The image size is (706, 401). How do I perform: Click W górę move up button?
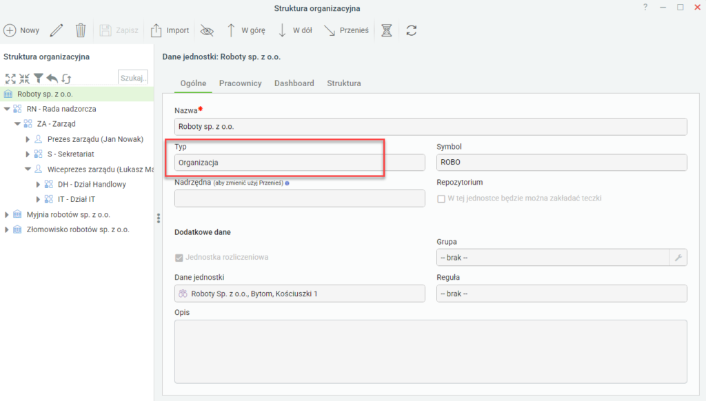pos(245,30)
